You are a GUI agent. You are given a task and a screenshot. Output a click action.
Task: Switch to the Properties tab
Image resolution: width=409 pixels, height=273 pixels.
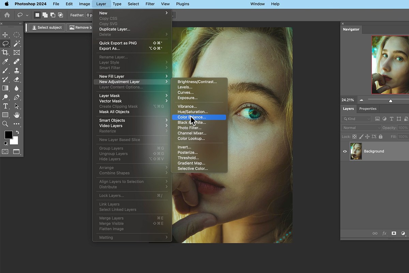tap(368, 109)
